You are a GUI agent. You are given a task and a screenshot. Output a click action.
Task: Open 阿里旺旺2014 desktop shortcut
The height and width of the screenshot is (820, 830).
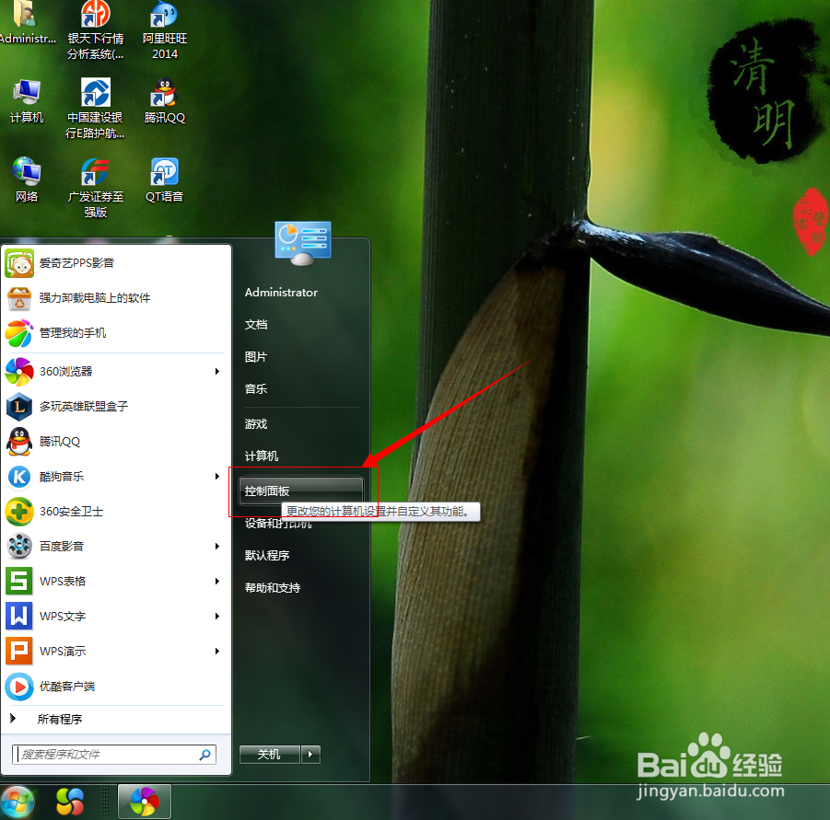coord(165,30)
